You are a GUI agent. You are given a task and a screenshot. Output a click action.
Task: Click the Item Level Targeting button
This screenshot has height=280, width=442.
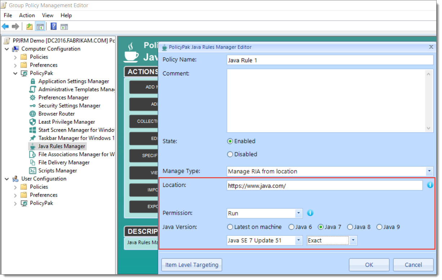[192, 265]
